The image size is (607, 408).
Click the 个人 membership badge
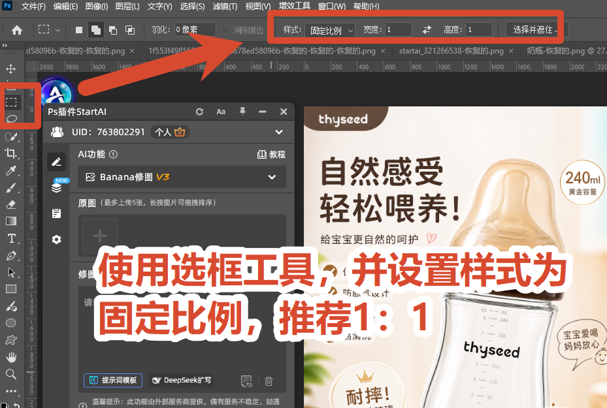[170, 133]
